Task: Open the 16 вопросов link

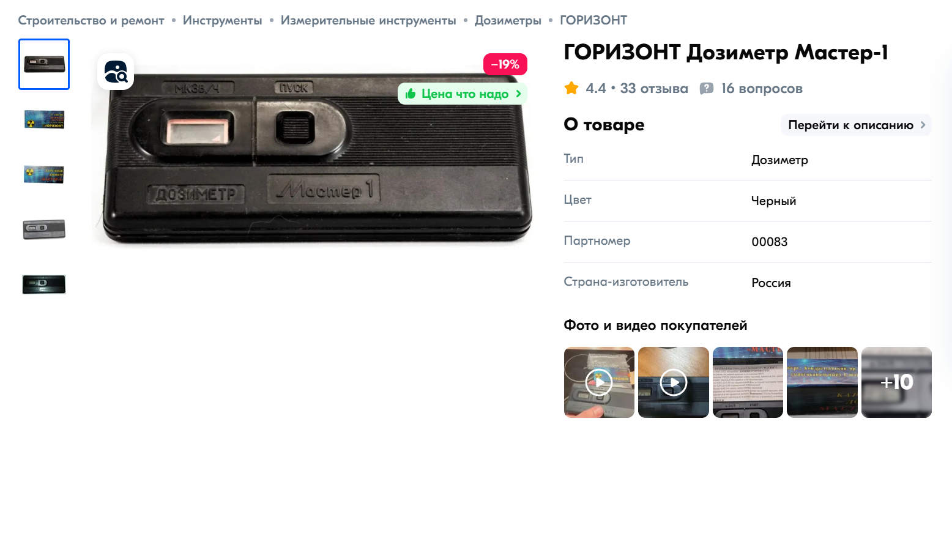Action: pos(762,89)
